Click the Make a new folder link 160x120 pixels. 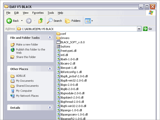tap(27, 44)
